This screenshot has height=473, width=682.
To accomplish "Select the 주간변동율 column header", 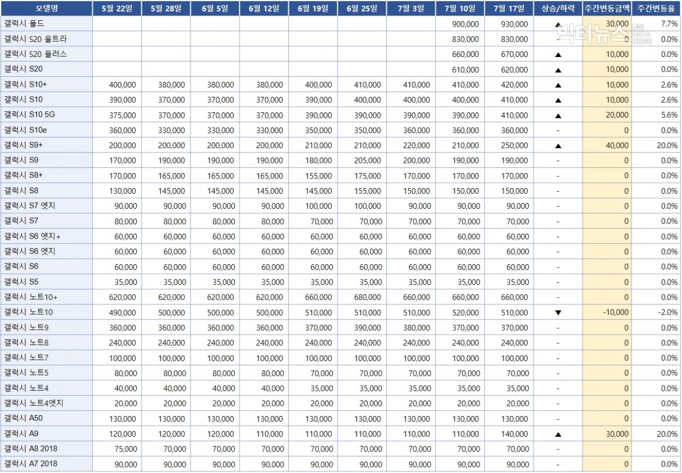I will point(656,9).
